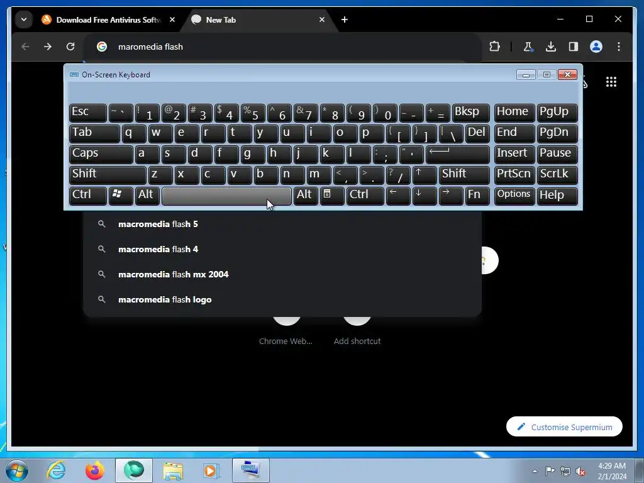Tap the right arrow key
This screenshot has height=483, width=644.
[x=451, y=196]
